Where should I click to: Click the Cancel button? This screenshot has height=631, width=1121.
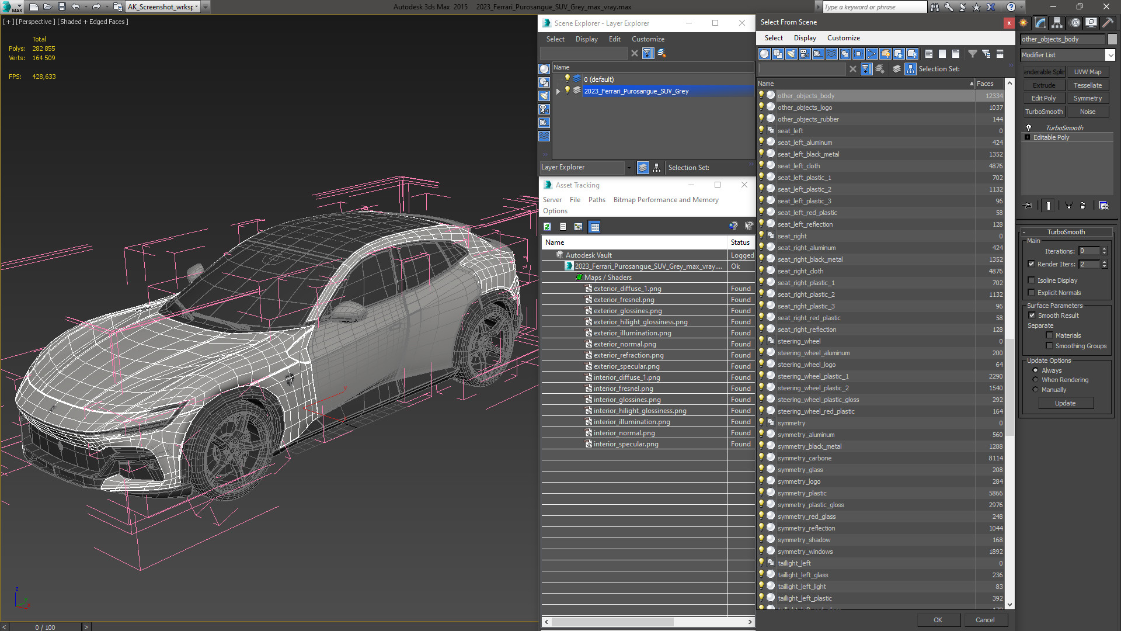(x=984, y=620)
